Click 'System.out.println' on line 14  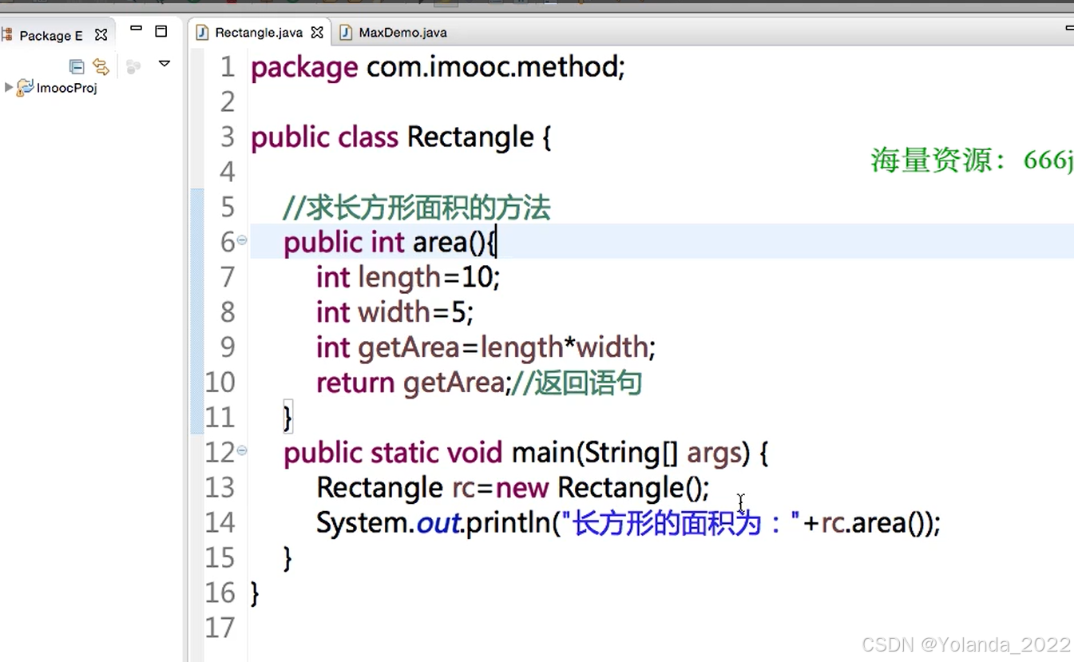point(433,524)
